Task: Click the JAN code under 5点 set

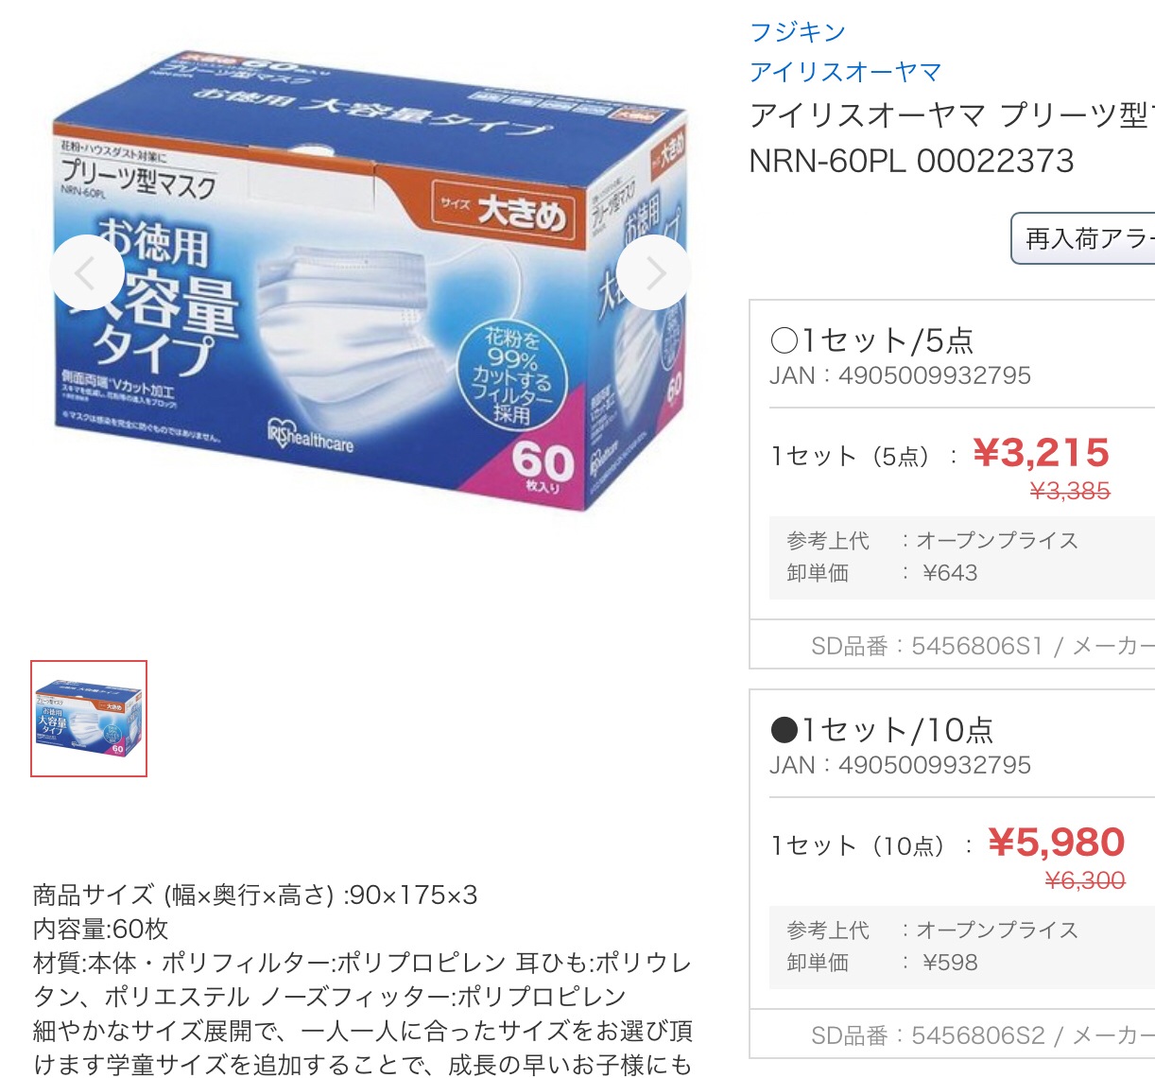Action: (900, 375)
